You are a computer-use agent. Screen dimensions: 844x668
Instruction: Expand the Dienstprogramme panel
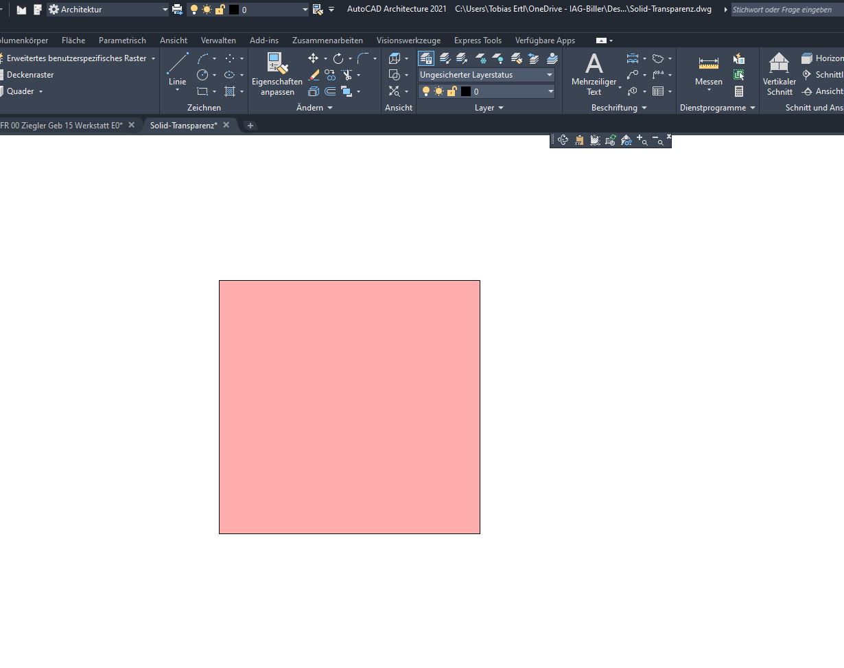tap(718, 108)
